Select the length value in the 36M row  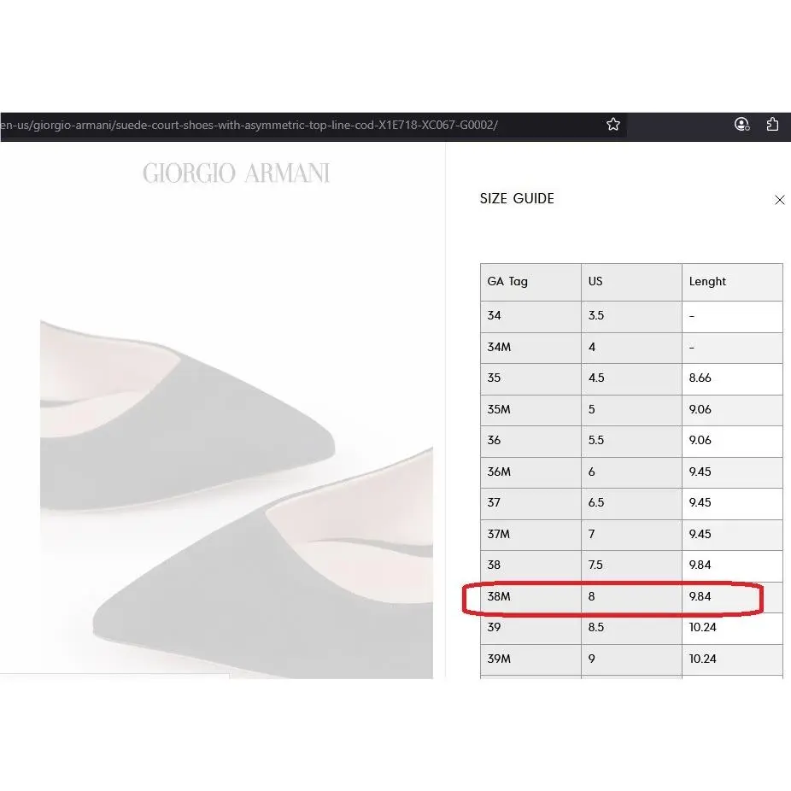(732, 472)
